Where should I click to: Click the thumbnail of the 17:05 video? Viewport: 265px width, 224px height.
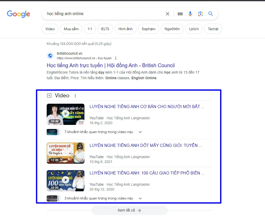65,153
